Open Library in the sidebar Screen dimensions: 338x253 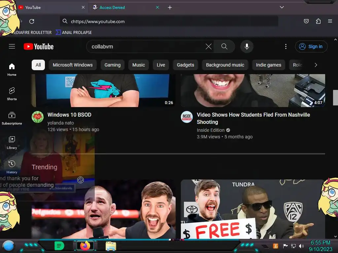point(12,143)
